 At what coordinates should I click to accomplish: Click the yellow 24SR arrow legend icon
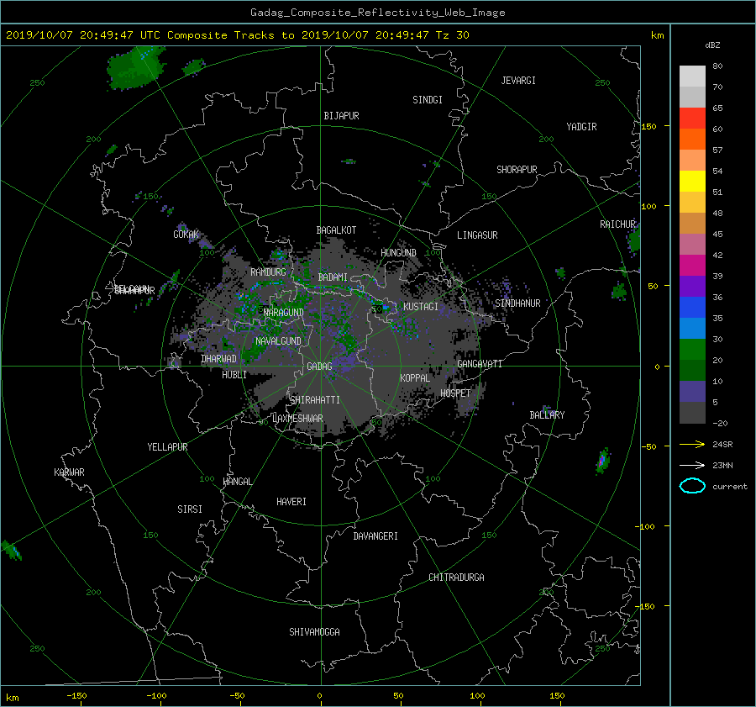click(692, 444)
